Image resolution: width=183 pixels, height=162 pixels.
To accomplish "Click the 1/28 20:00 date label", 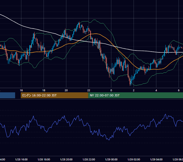I will [66, 159].
